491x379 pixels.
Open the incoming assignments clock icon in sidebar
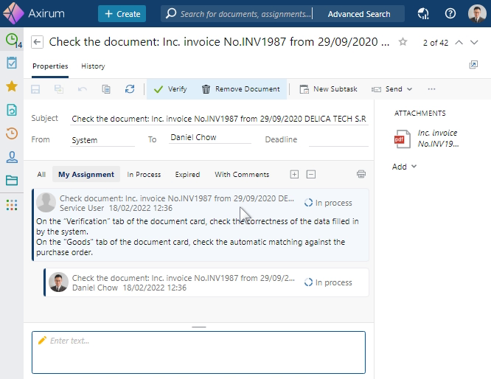(x=12, y=40)
